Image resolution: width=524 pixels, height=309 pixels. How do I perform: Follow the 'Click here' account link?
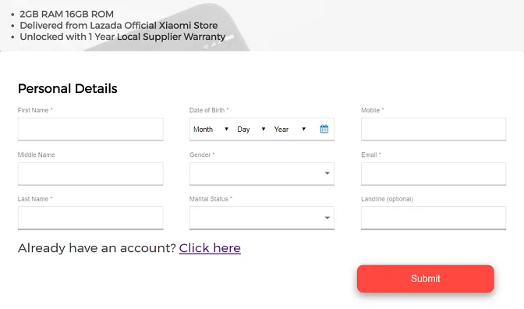[210, 248]
